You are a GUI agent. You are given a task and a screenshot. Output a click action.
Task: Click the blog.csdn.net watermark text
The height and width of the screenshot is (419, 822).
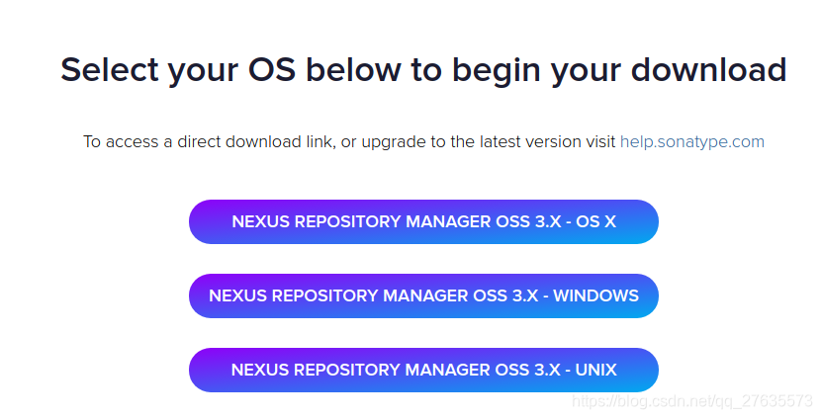(692, 401)
